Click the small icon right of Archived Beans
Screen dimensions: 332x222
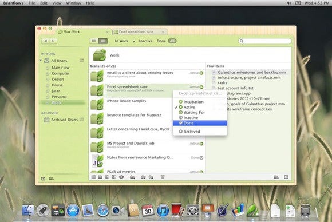pyautogui.click(x=81, y=120)
